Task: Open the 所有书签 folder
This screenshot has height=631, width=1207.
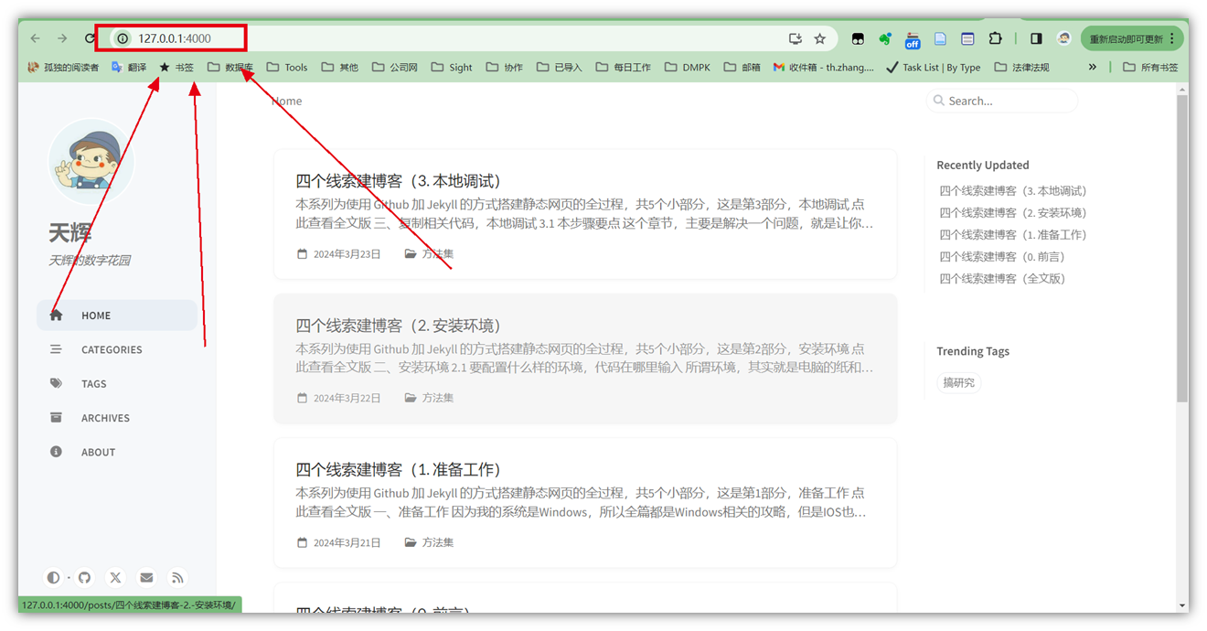Action: pos(1150,67)
